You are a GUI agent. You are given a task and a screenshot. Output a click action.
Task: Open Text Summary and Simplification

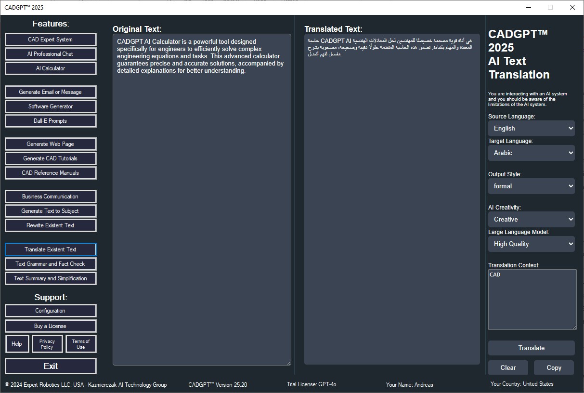[x=51, y=278]
